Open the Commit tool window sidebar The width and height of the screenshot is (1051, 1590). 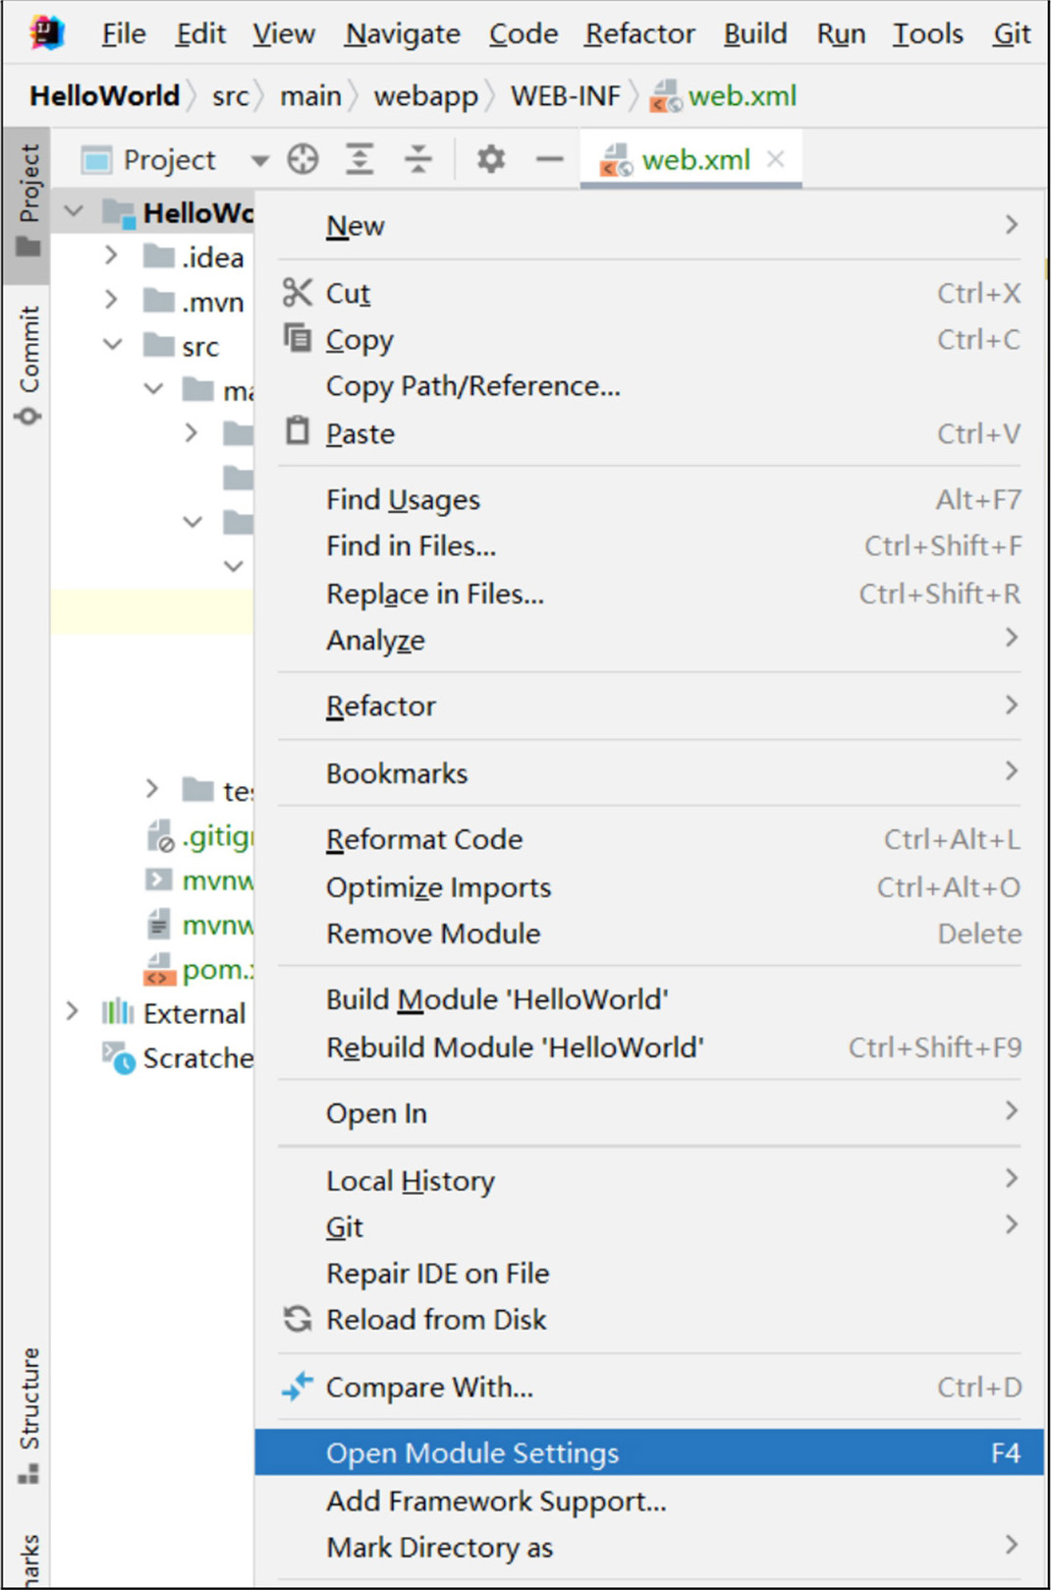(28, 364)
